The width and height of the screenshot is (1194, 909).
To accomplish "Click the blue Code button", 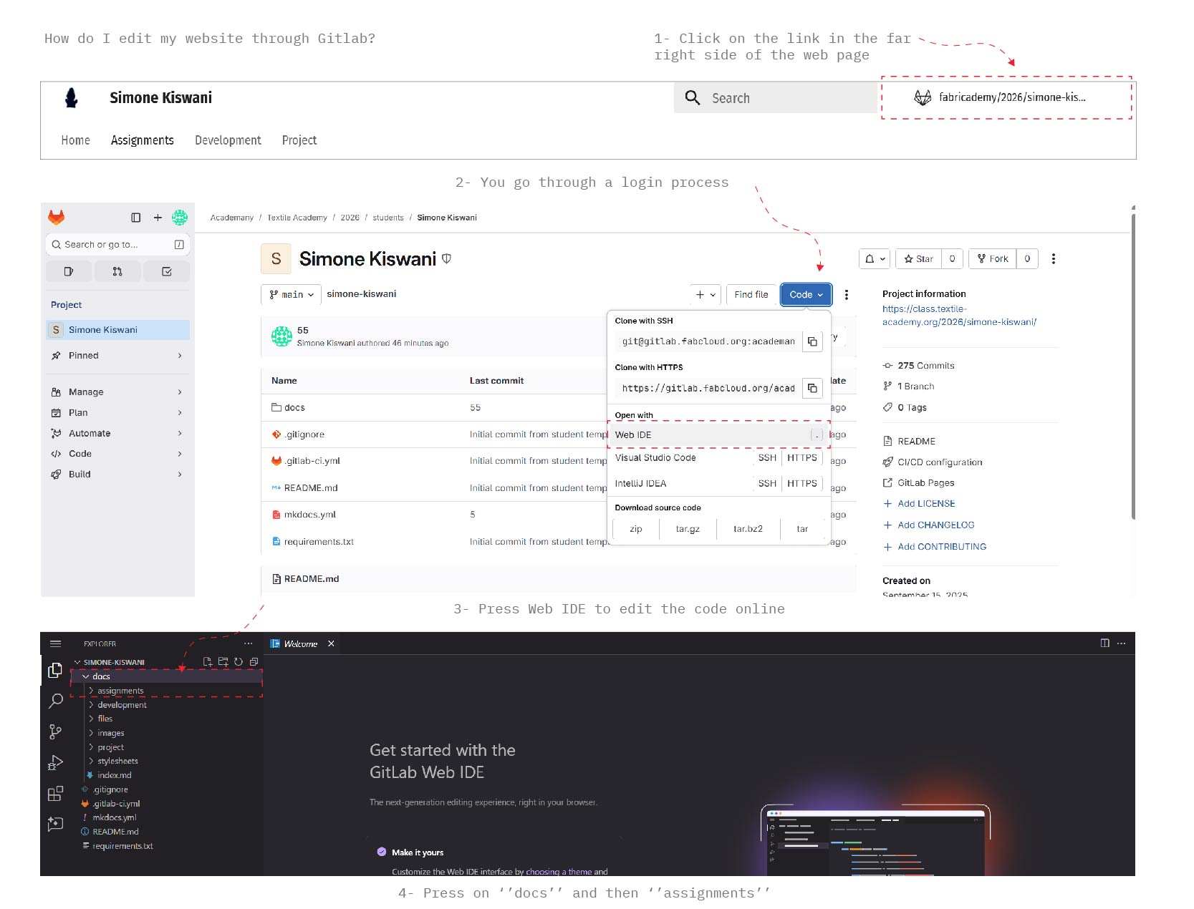I will (x=805, y=295).
